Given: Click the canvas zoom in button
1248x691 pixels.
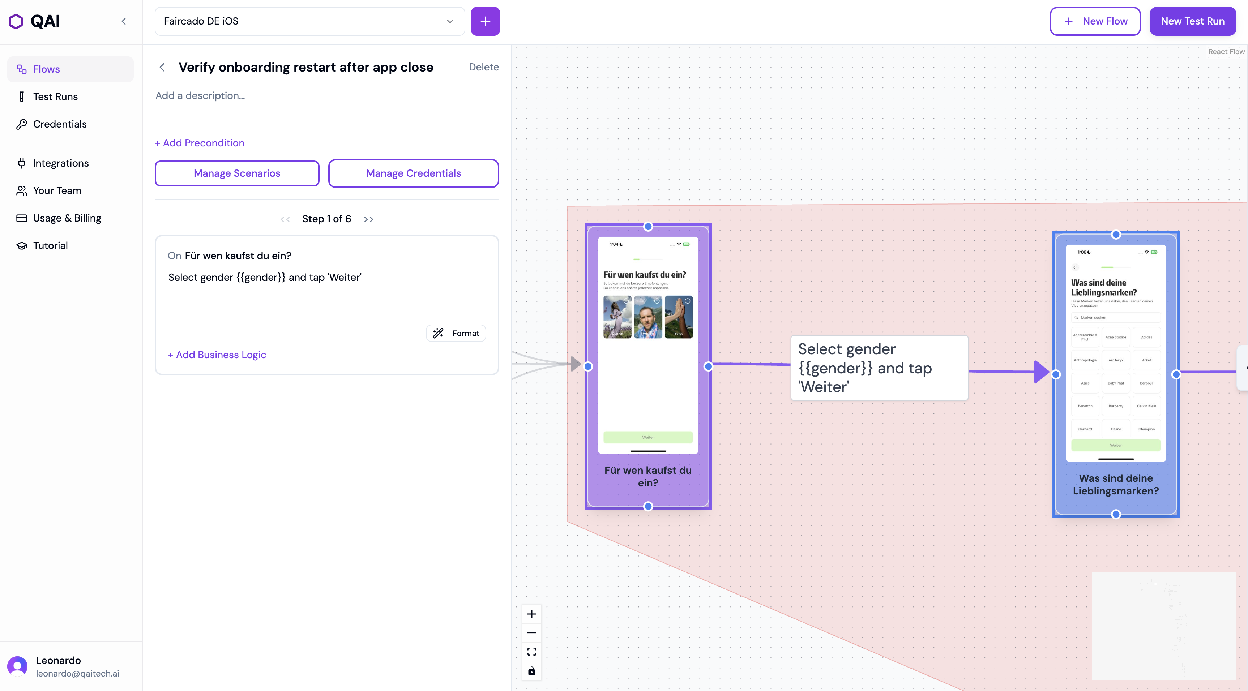Looking at the screenshot, I should (x=531, y=614).
